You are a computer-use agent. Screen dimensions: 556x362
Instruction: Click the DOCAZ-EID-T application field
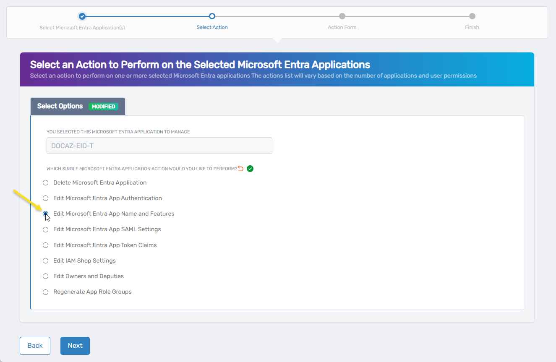tap(159, 145)
